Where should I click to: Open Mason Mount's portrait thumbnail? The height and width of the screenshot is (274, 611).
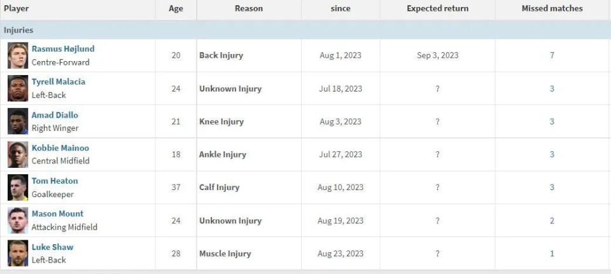18,221
